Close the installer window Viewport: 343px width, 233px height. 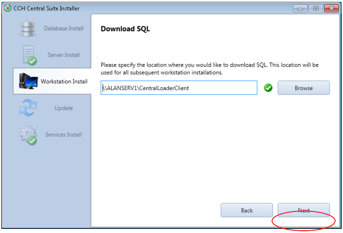[x=331, y=9]
